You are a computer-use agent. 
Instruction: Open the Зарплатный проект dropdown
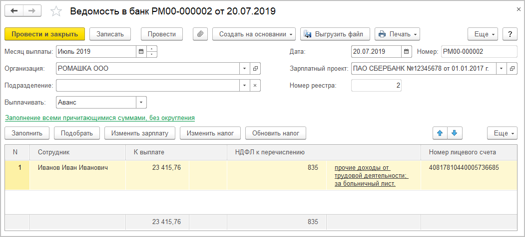point(501,68)
